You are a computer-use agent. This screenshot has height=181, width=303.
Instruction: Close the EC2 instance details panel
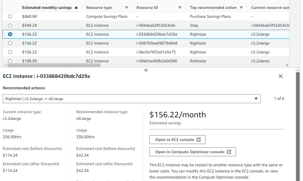pyautogui.click(x=281, y=76)
